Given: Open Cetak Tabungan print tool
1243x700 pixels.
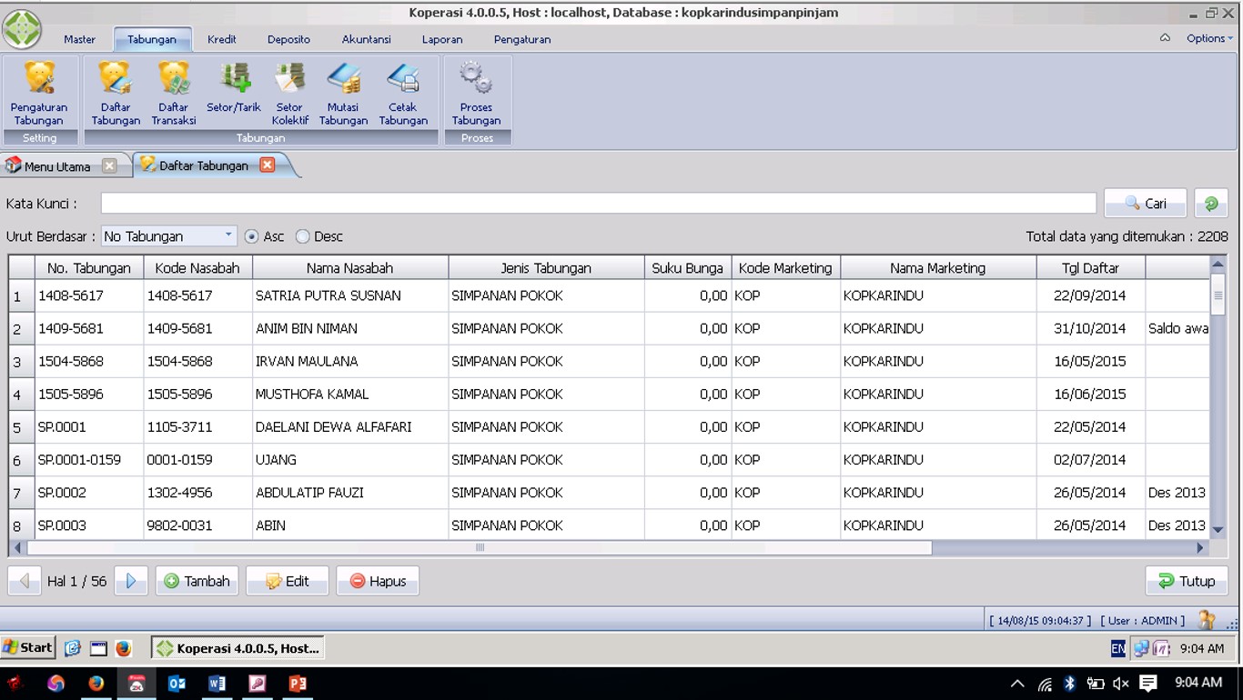Looking at the screenshot, I should click(402, 93).
